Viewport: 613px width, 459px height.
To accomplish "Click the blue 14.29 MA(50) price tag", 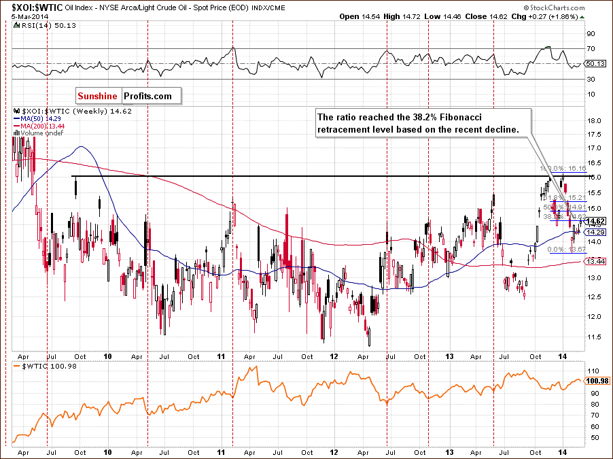I will click(x=595, y=232).
